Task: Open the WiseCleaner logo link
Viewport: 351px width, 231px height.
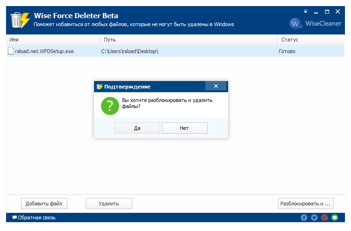Action: [x=316, y=24]
